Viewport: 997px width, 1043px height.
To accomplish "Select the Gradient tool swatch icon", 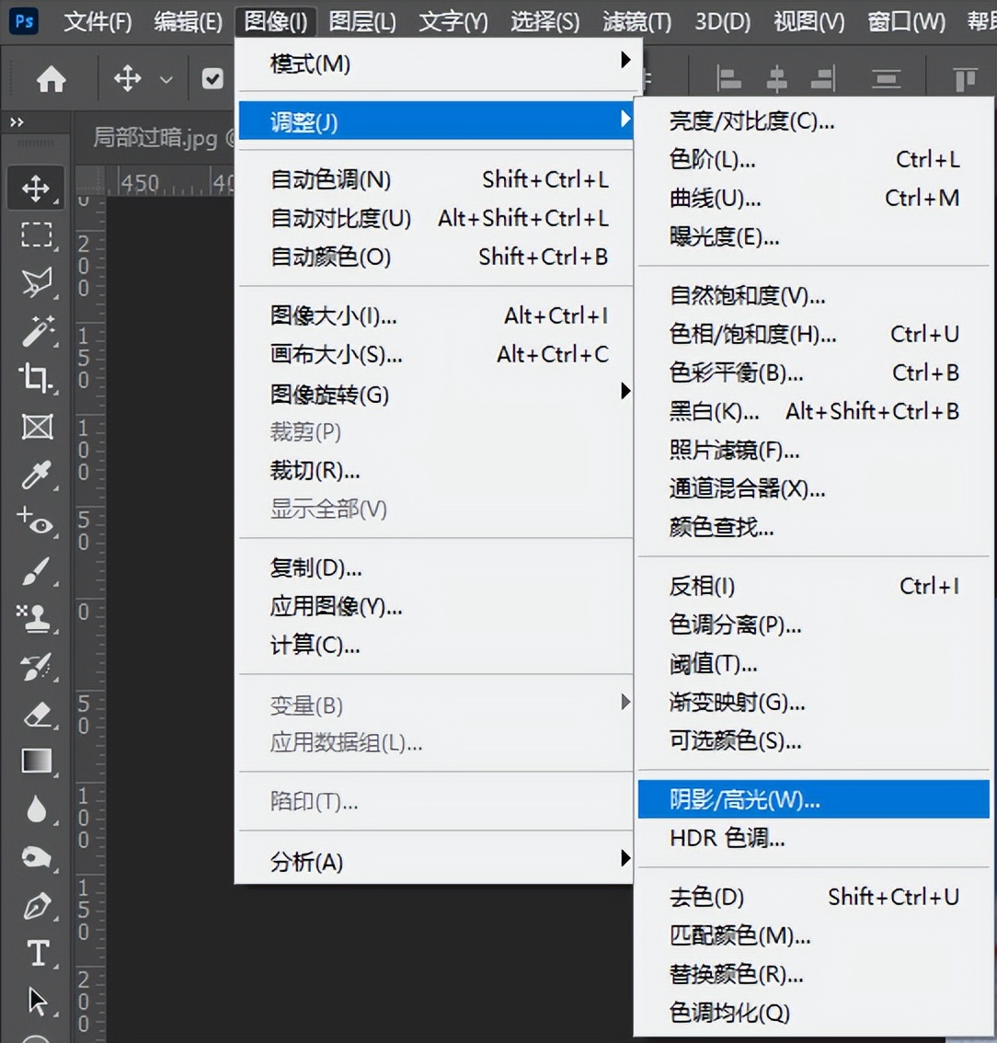I will click(37, 762).
